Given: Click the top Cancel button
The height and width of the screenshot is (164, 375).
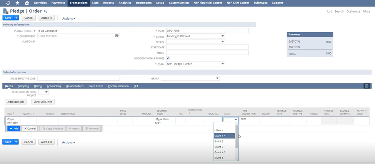Looking at the screenshot, I should tap(29, 18).
